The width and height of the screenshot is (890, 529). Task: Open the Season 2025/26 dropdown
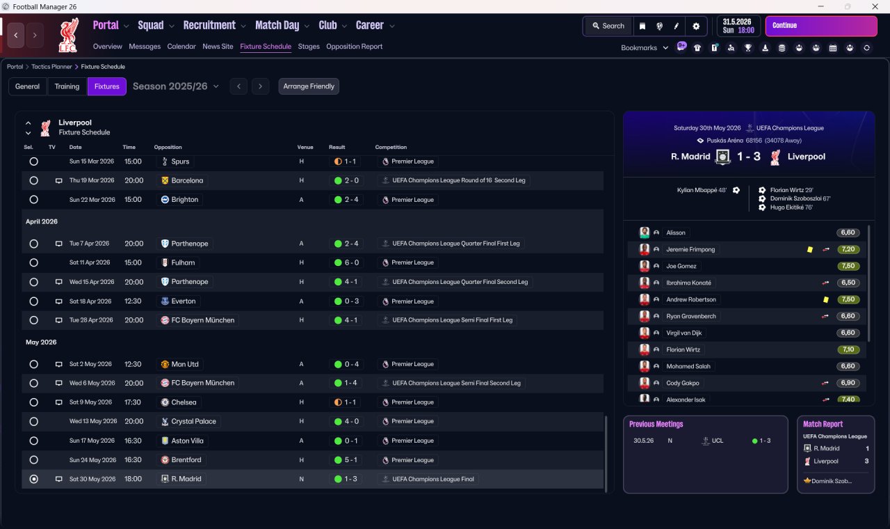click(x=176, y=86)
